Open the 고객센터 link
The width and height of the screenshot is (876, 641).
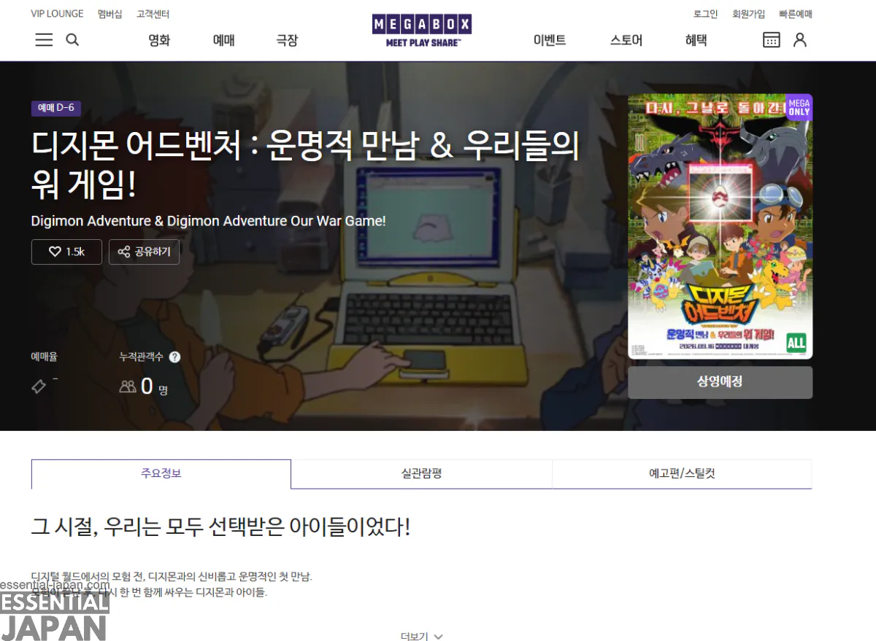[x=153, y=14]
